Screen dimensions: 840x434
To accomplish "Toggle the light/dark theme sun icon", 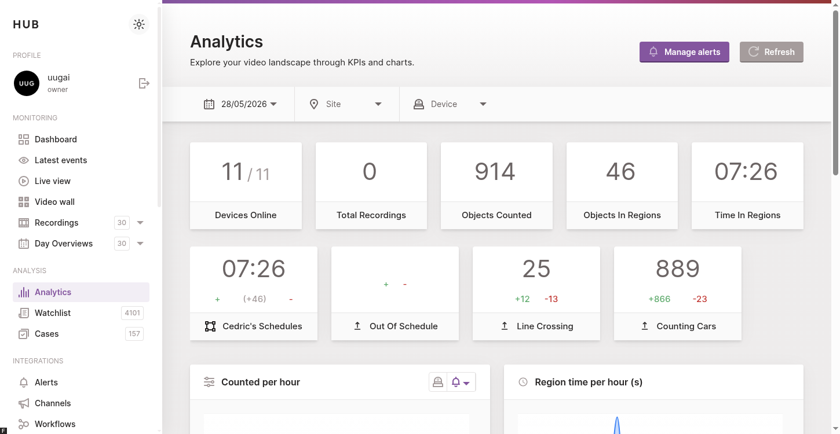I will coord(139,24).
